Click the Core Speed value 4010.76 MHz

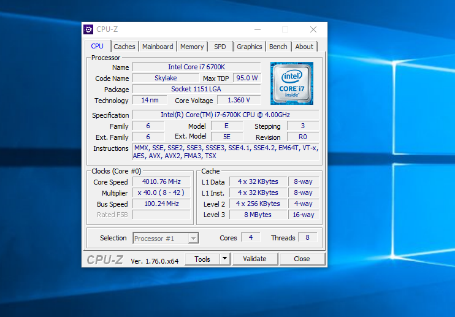[x=161, y=181]
